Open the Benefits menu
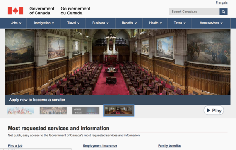Viewport: 236px width, 150px height. [x=129, y=23]
